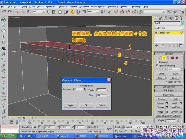Select the Select and Link tool
Screen dimensions: 186x139
coord(17,12)
